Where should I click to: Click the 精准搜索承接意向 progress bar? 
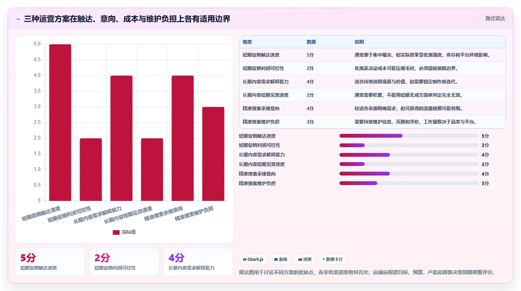(409, 174)
